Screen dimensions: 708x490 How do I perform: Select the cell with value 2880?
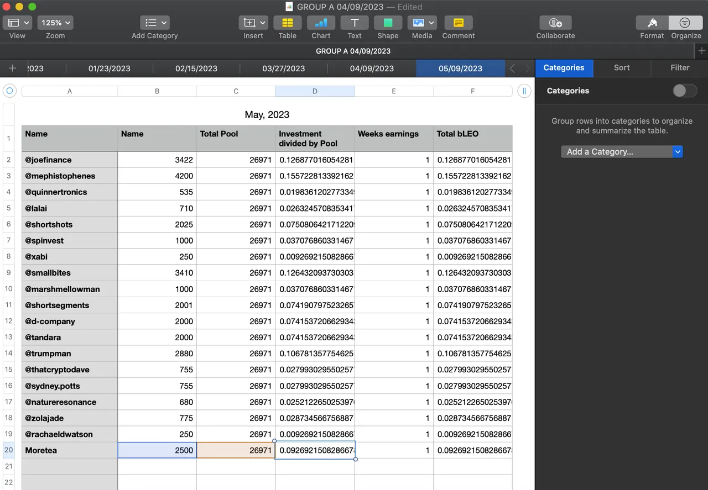[157, 354]
